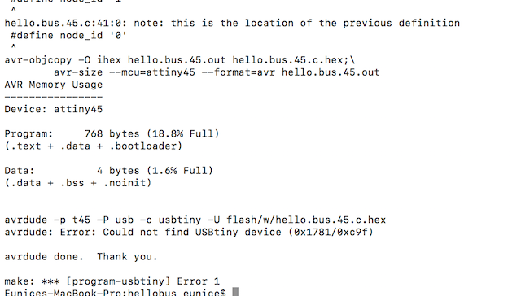Click 'flash/w/hello.bus.45.c.hex' argument
The image size is (521, 296).
(306, 220)
